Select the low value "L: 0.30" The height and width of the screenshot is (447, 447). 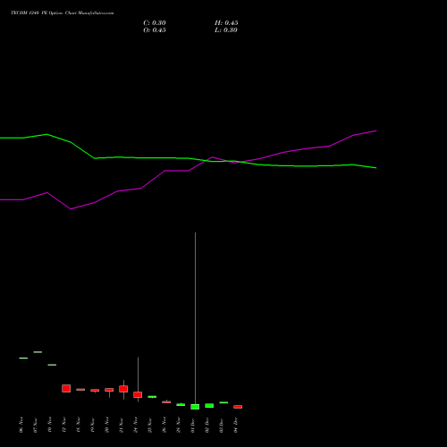pos(226,30)
